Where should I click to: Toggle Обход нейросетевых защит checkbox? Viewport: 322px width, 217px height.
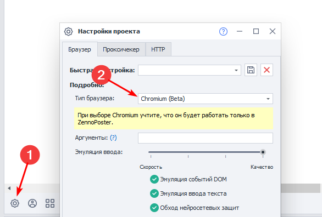pos(154,208)
